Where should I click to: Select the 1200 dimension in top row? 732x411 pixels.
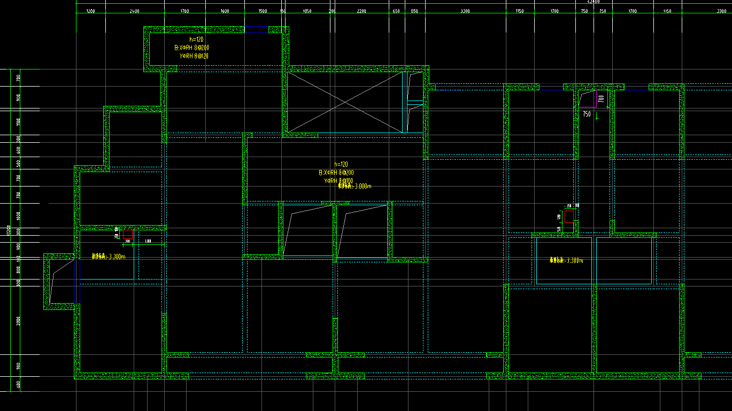point(90,11)
